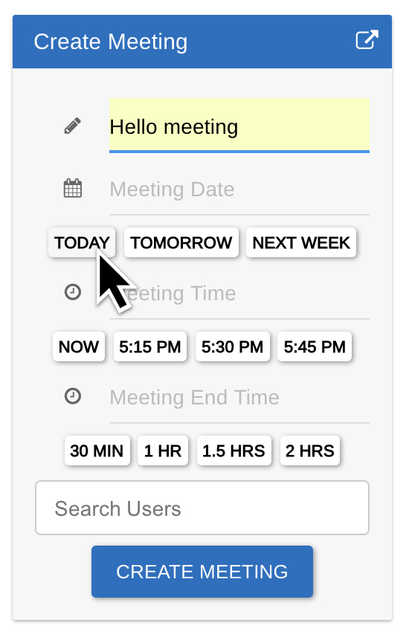
Task: Focus the Hello meeting title field
Action: click(x=239, y=126)
